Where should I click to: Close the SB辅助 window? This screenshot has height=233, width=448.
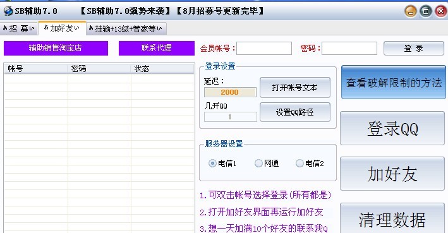click(x=440, y=12)
